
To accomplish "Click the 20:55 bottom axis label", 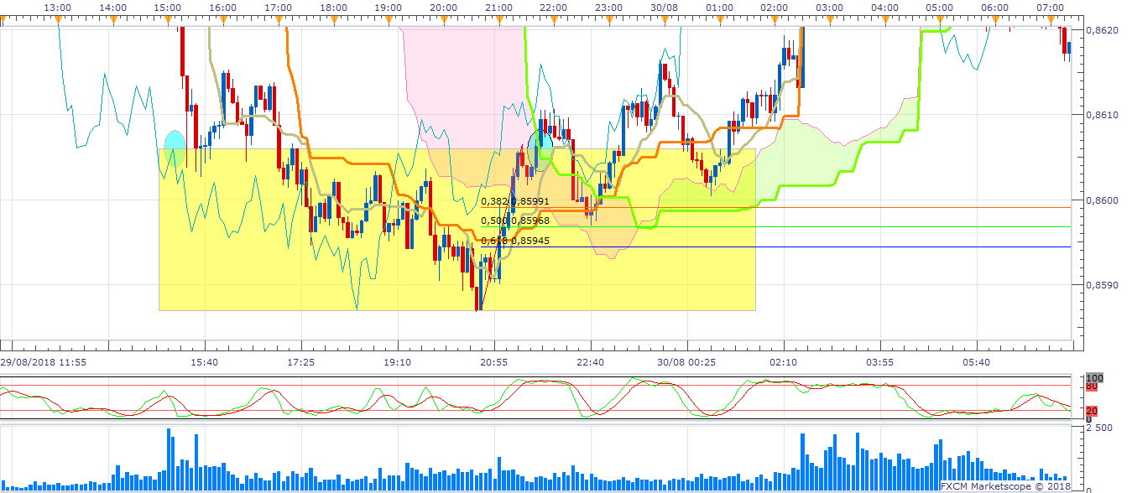I will (494, 362).
